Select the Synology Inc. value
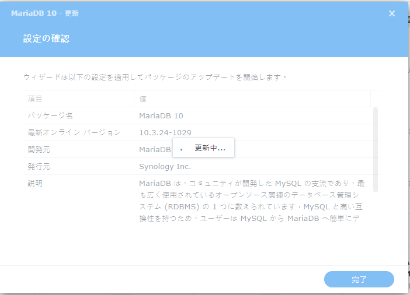 point(165,167)
